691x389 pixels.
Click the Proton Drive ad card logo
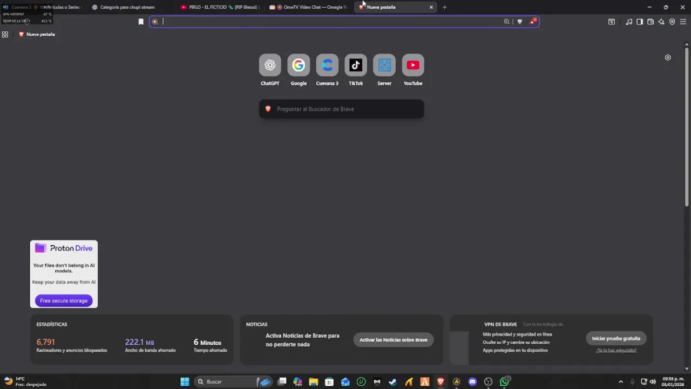tap(64, 248)
